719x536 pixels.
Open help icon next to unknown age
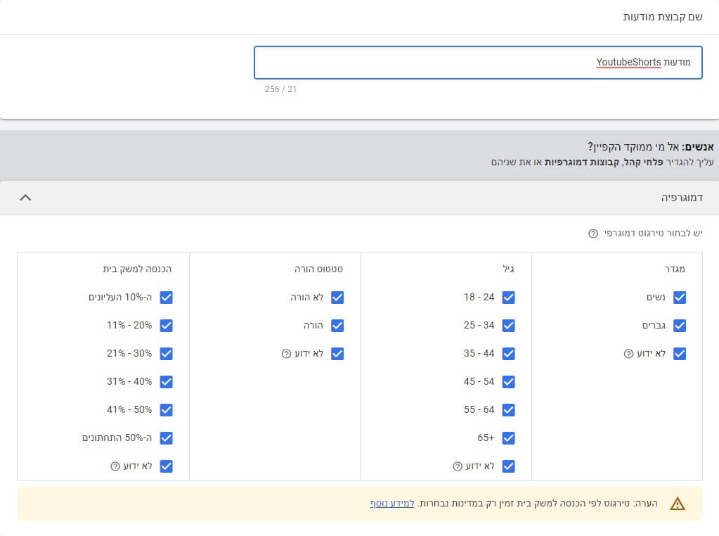pos(458,466)
